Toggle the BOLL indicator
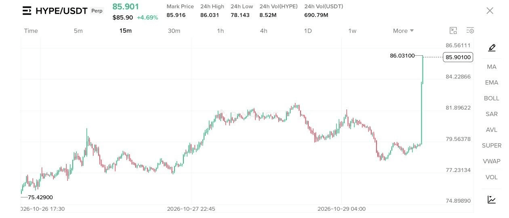Image resolution: width=509 pixels, height=218 pixels. pos(492,99)
